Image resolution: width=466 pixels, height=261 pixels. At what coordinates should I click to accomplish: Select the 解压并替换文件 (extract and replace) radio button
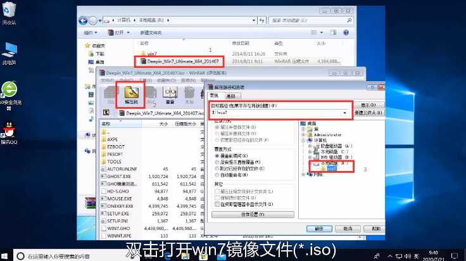click(217, 127)
